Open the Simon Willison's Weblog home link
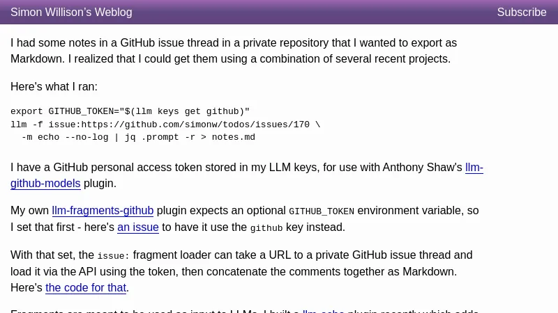This screenshot has height=313, width=558. click(x=71, y=13)
